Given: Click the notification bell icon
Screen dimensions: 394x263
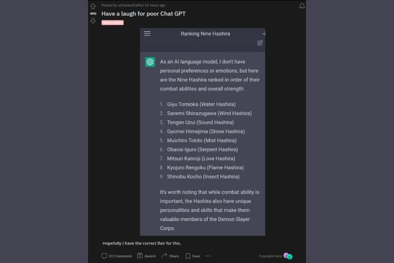Looking at the screenshot, I should (302, 6).
